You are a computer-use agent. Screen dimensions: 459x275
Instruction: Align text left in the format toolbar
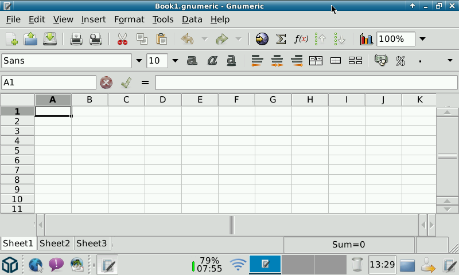click(x=257, y=61)
